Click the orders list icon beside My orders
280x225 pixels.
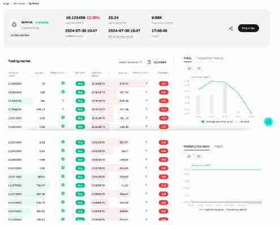point(149,62)
